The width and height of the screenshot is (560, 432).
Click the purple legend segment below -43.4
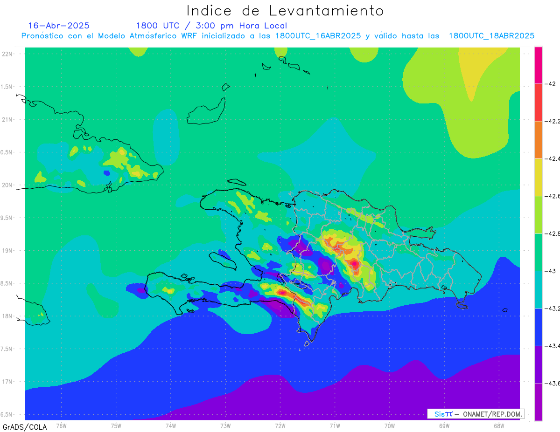(538, 364)
